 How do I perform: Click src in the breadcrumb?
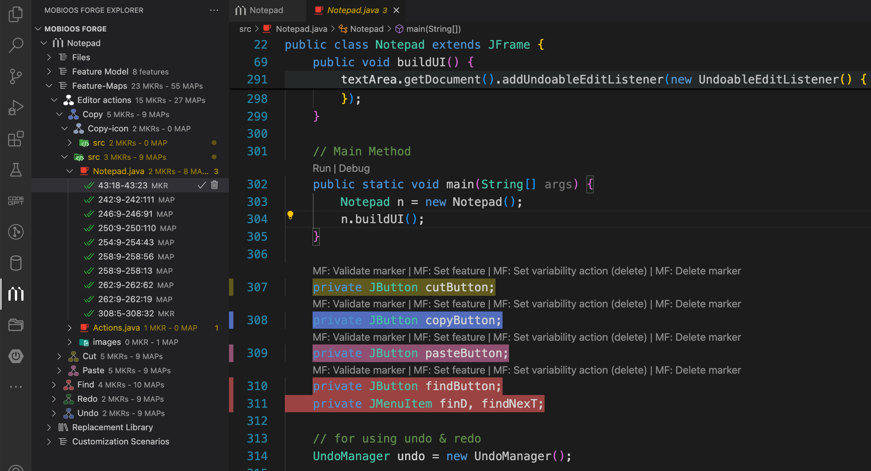[245, 29]
